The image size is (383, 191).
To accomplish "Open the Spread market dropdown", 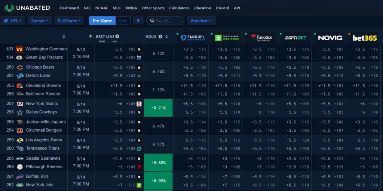I will pyautogui.click(x=40, y=21).
